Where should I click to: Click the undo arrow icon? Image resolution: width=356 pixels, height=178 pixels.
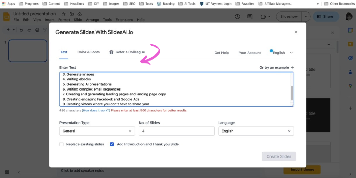pos(21,30)
